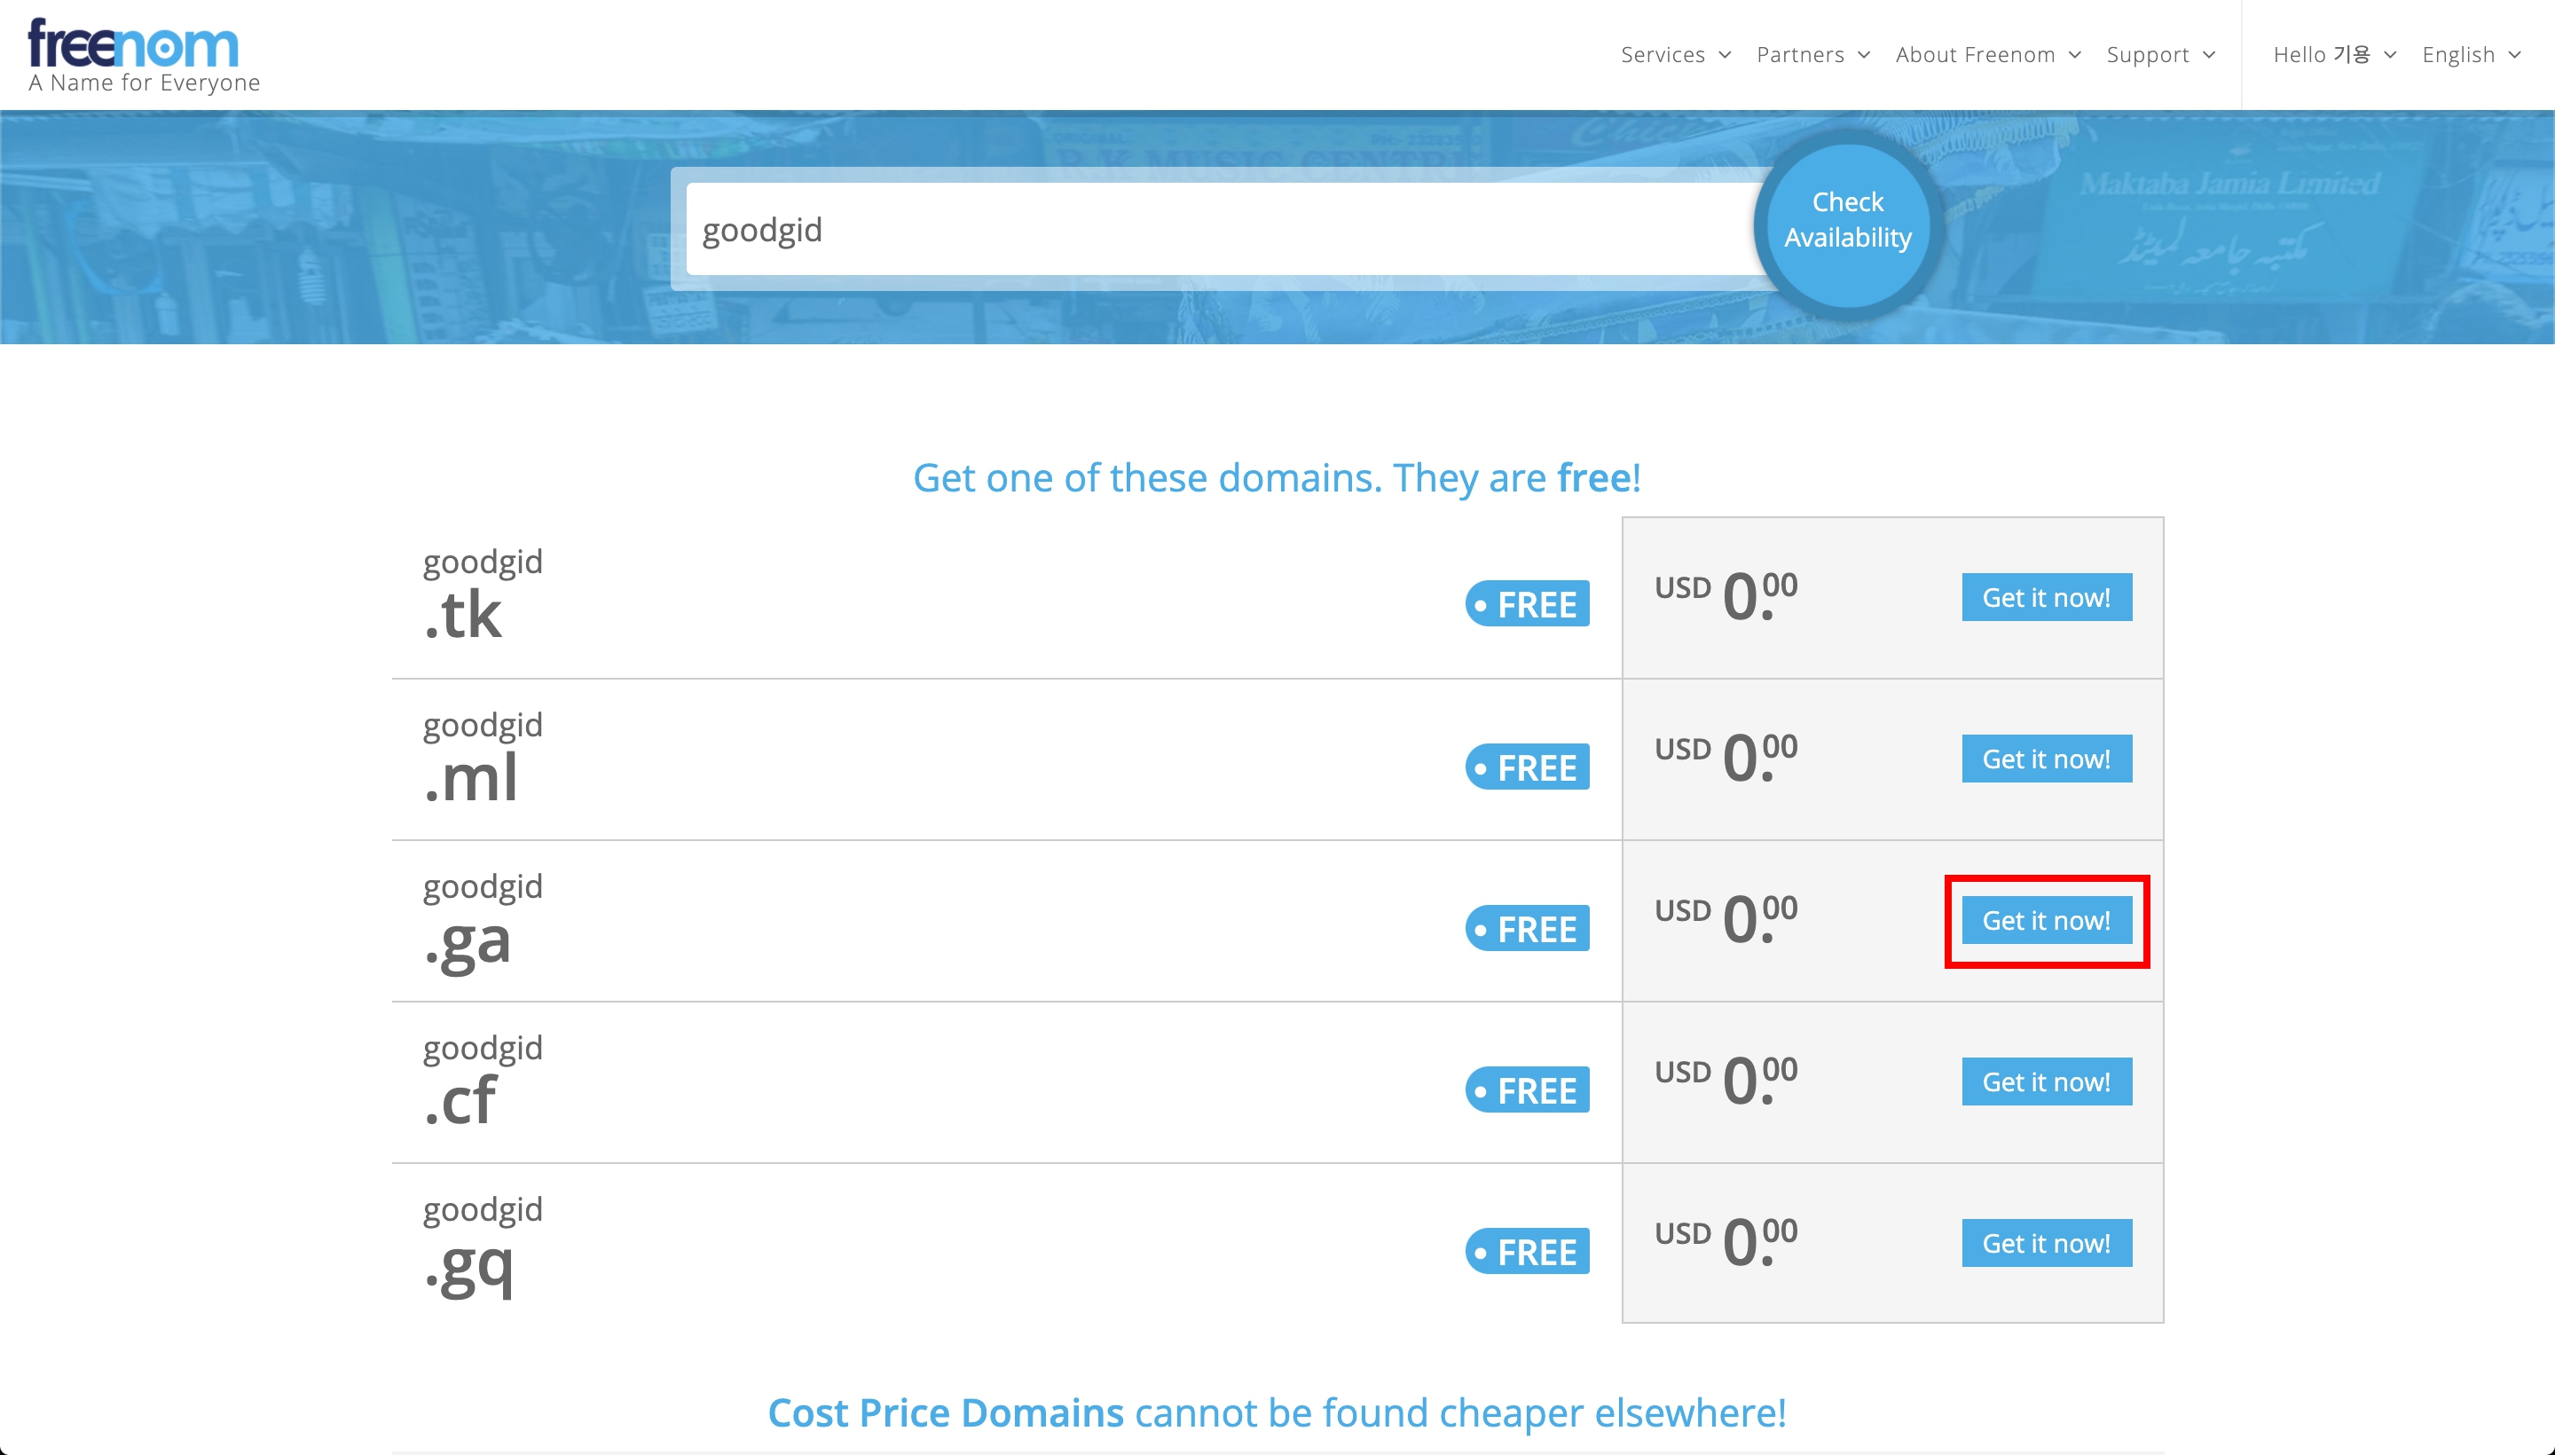Click the domain search field containing goodgid
Viewport: 2555px width, 1455px height.
pos(1224,230)
